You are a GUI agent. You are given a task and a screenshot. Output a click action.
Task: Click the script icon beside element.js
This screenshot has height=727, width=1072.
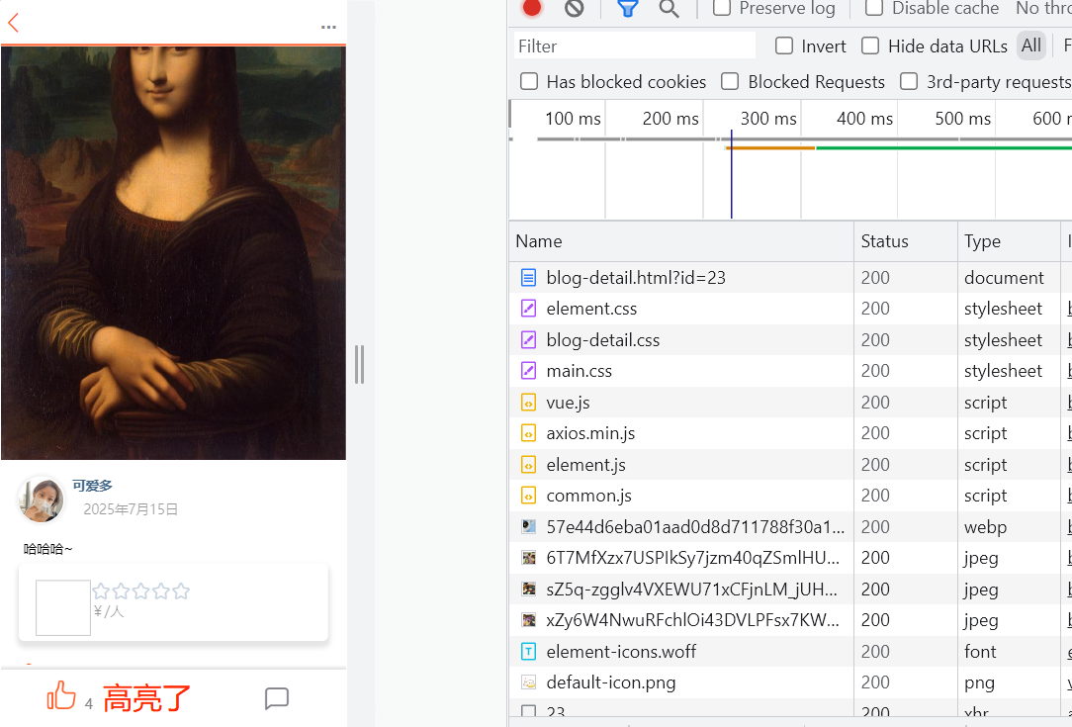[x=528, y=464]
